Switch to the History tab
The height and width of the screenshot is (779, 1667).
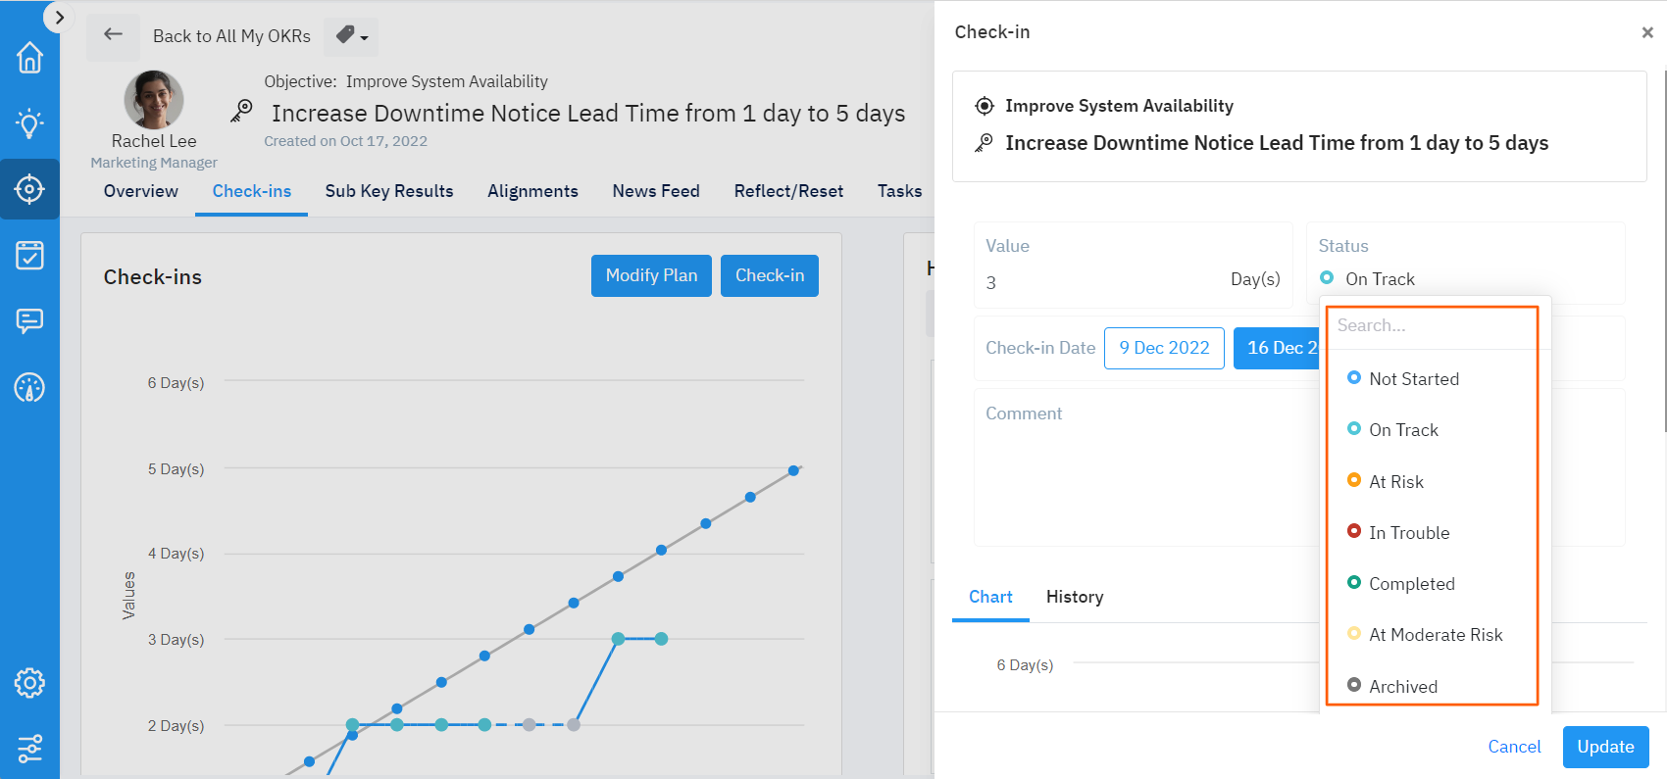1074,597
